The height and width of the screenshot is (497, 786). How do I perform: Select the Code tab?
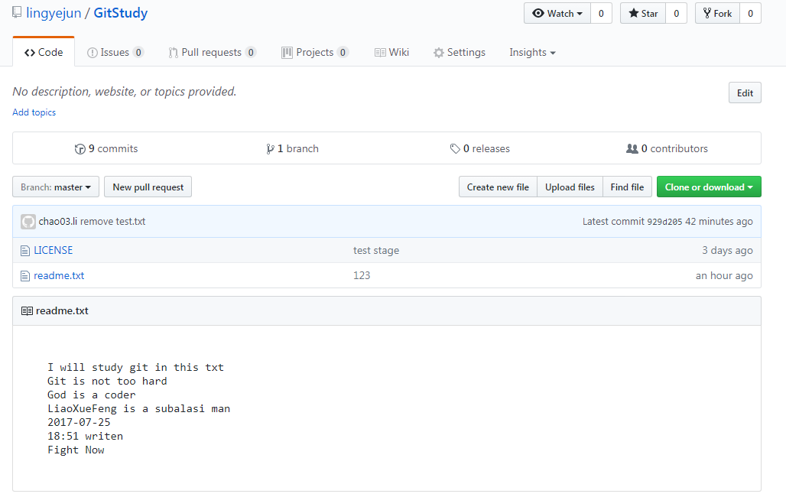44,52
